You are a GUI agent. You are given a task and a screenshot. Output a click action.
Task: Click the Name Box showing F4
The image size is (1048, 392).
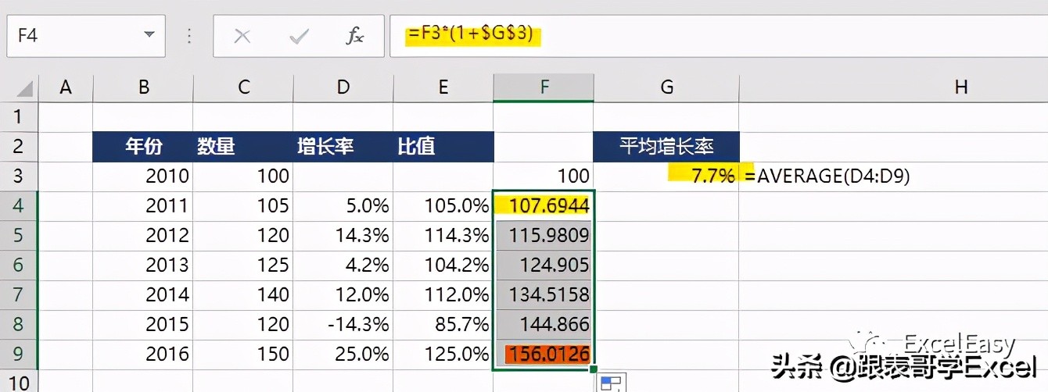(86, 36)
